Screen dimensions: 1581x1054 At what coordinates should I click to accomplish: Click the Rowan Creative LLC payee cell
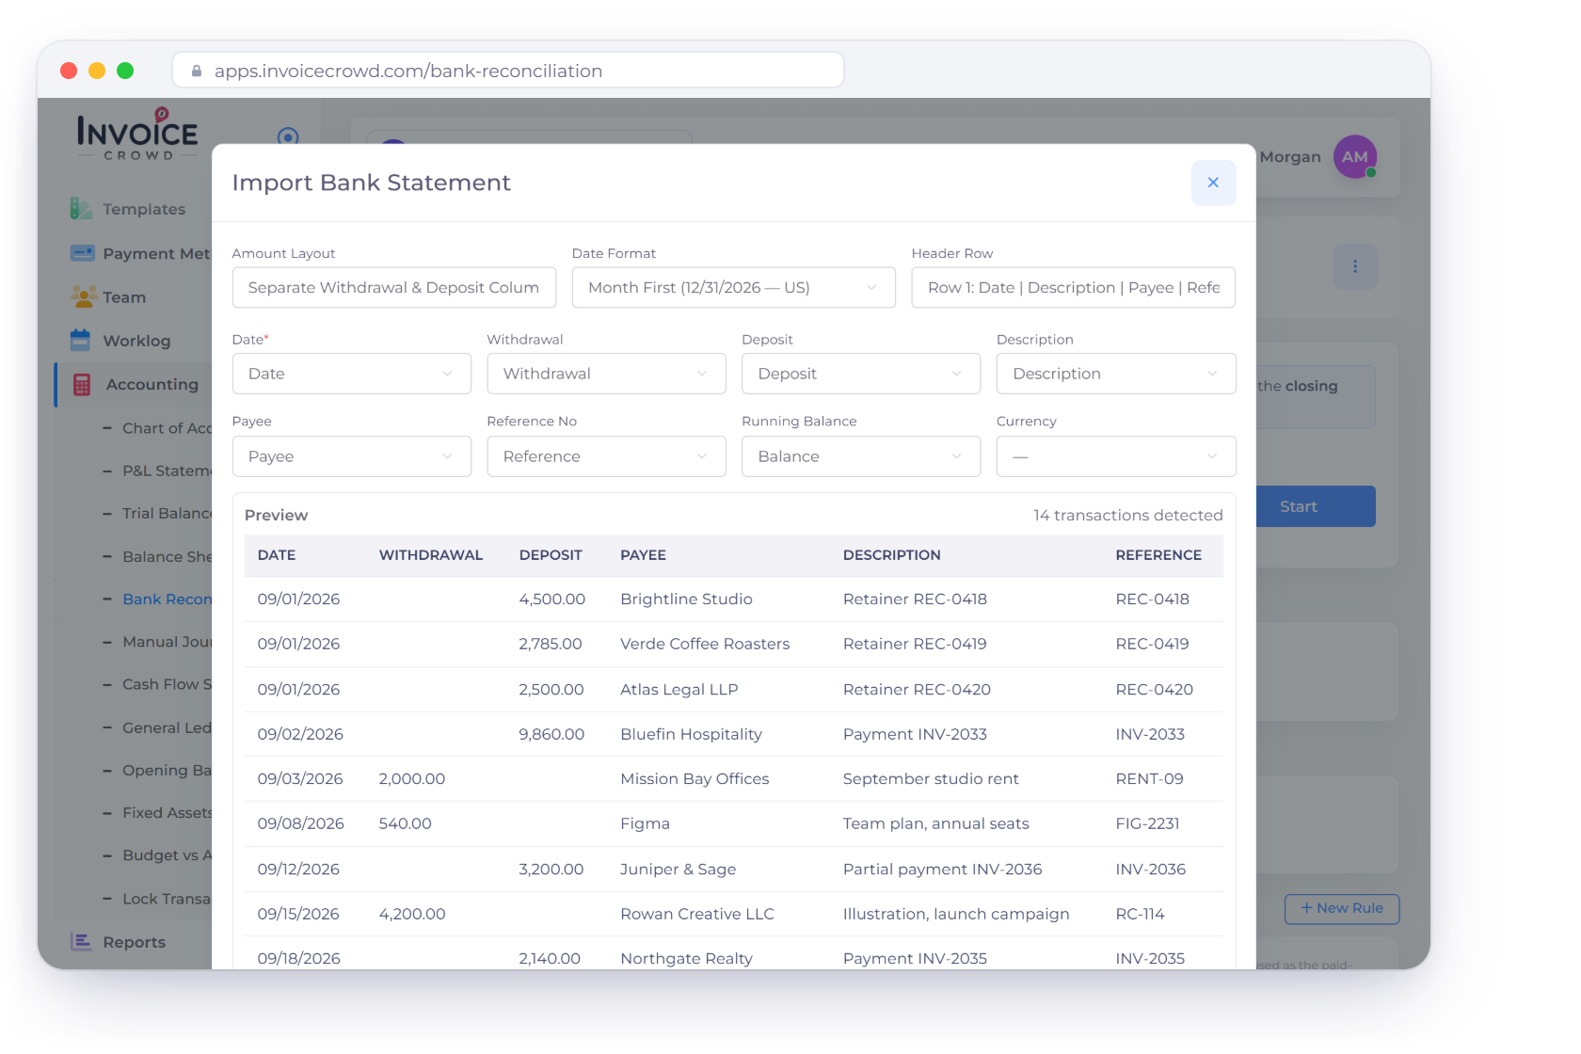click(x=697, y=914)
